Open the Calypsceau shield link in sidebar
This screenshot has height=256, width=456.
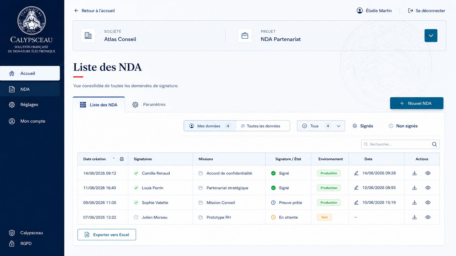click(x=26, y=233)
